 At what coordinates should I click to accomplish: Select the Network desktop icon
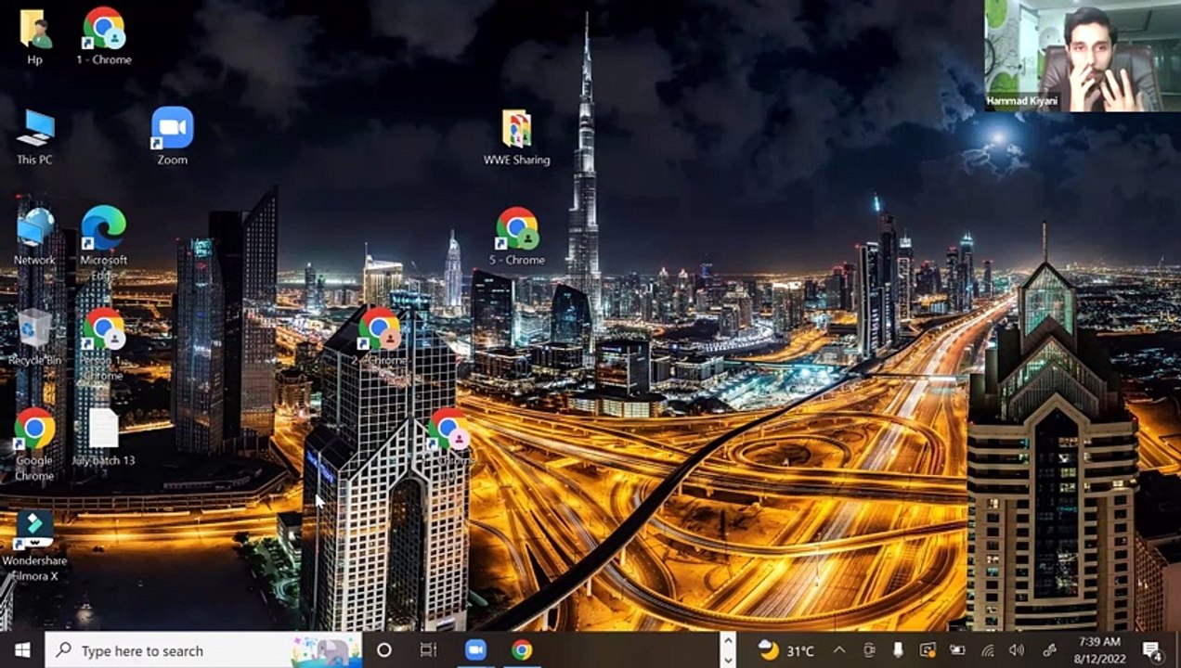coord(34,237)
